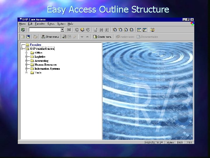The image size is (210, 158).
Task: Collapse the SAP standard menu node
Action: 22,49
